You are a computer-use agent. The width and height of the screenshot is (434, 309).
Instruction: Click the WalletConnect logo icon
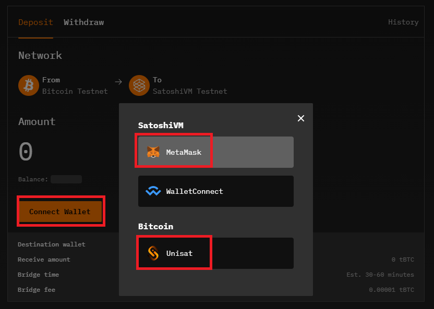click(x=153, y=191)
